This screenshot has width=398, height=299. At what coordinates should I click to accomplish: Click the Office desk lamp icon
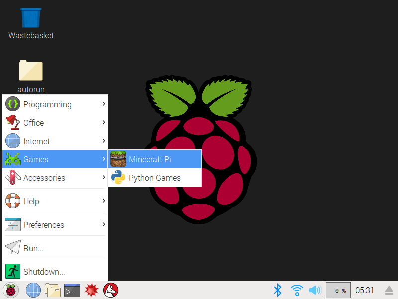click(x=13, y=122)
